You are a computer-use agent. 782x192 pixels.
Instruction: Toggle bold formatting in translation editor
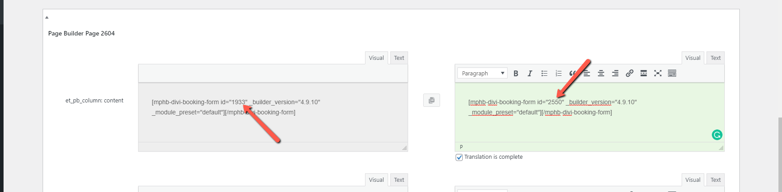pyautogui.click(x=516, y=74)
